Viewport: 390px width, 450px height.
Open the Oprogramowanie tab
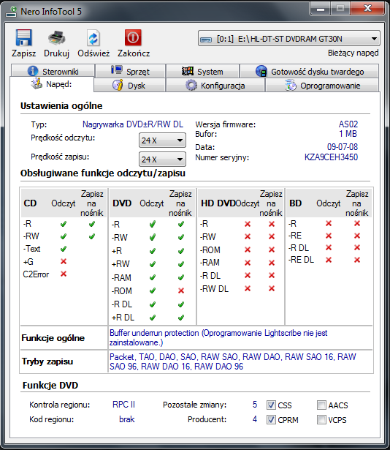pyautogui.click(x=322, y=85)
